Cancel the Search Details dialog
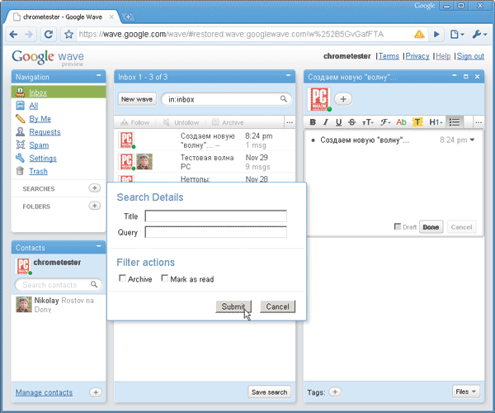 click(x=277, y=306)
